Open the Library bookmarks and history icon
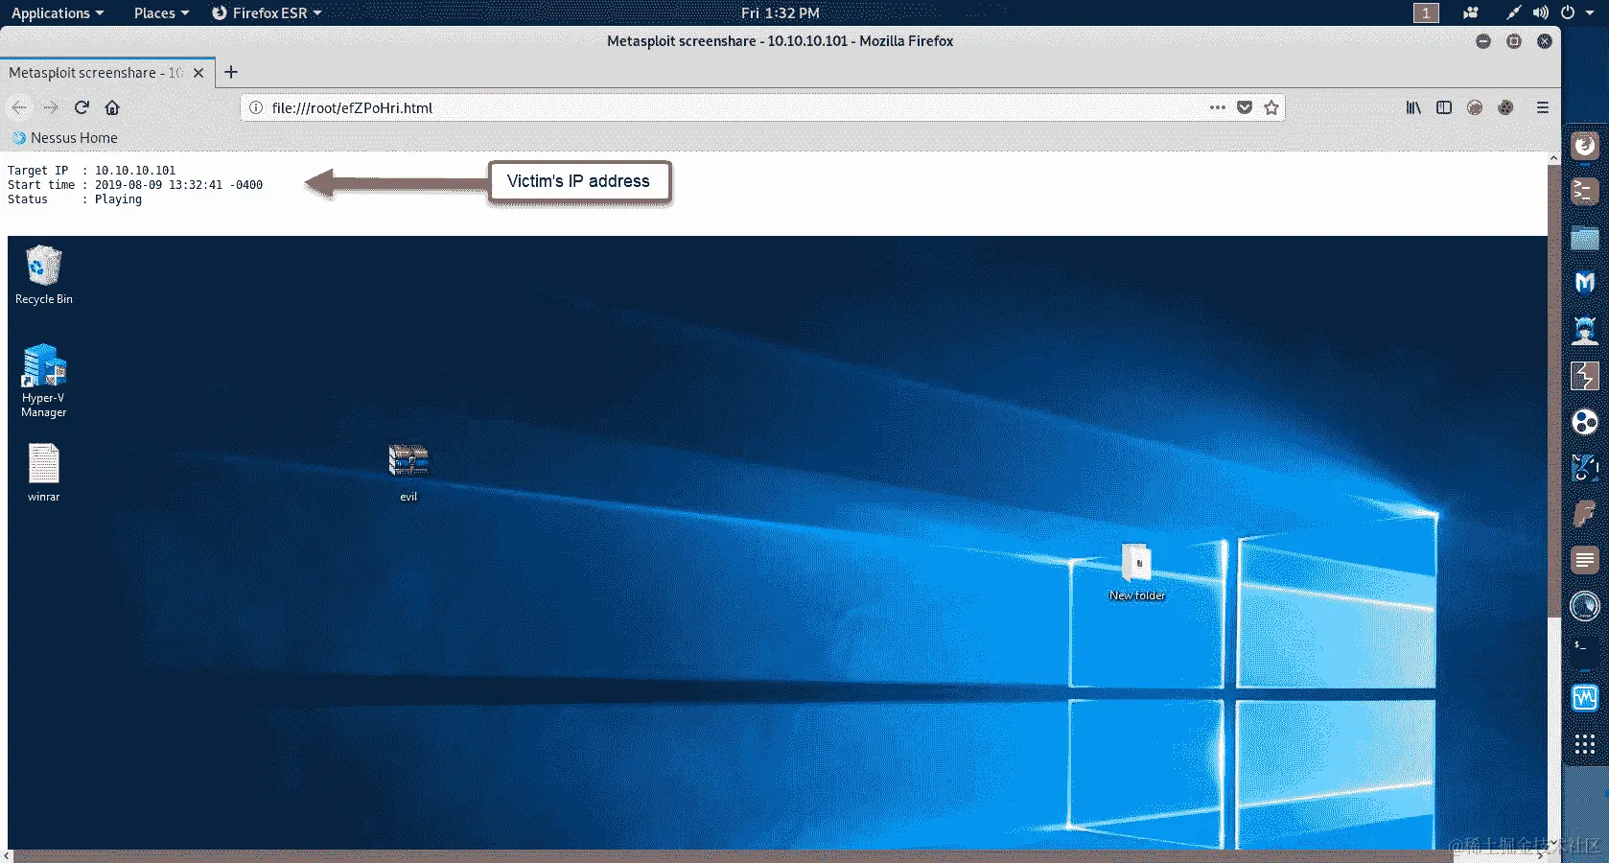The image size is (1609, 863). click(x=1413, y=107)
